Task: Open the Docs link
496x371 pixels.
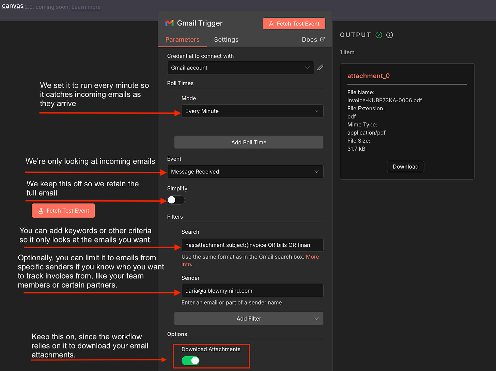Action: [x=313, y=40]
